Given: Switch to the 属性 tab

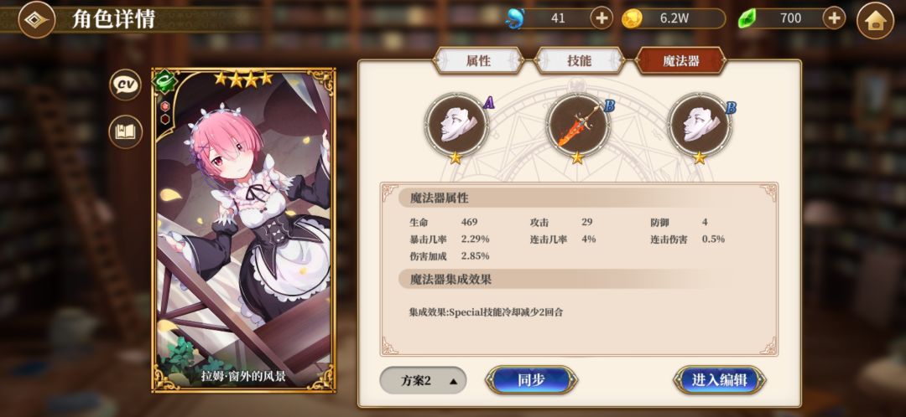Looking at the screenshot, I should [478, 61].
